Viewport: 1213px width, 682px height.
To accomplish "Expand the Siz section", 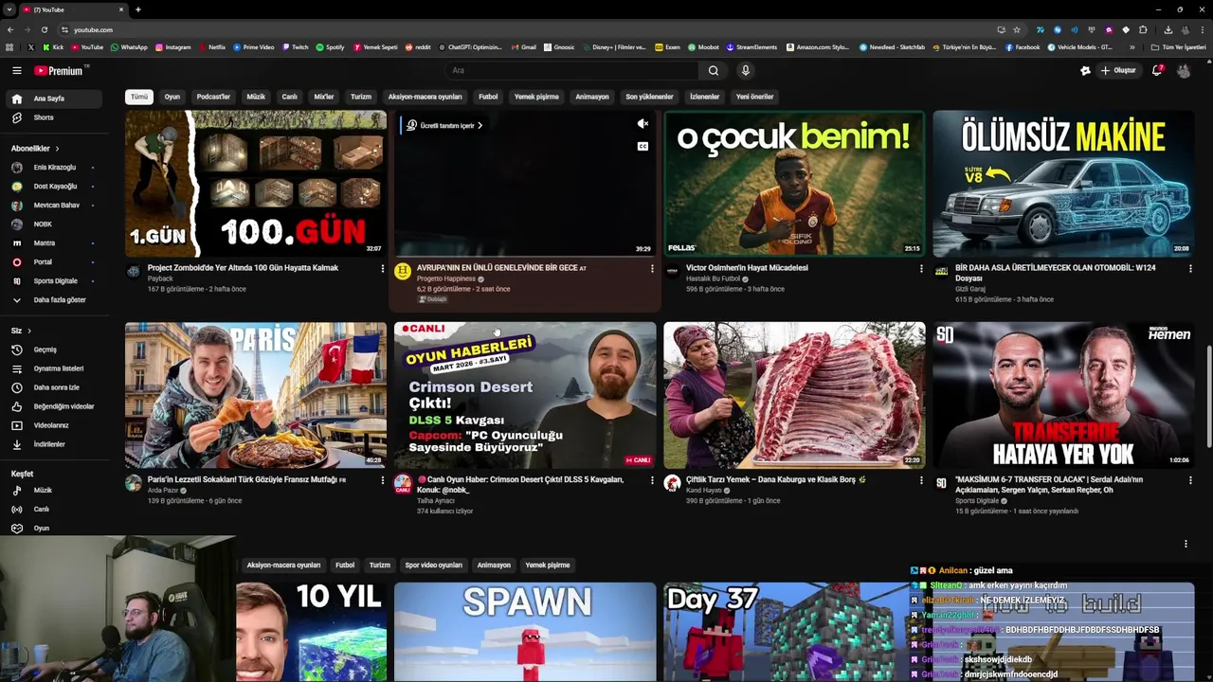I will (x=21, y=331).
